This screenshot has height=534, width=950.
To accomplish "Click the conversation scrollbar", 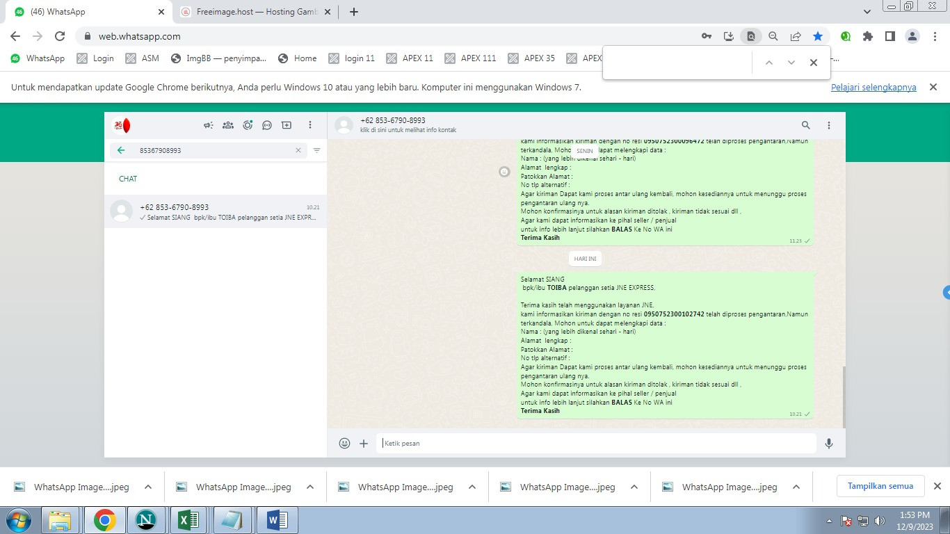I will (x=844, y=396).
